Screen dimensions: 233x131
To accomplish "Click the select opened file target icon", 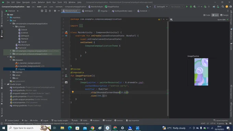I will point(42,11).
